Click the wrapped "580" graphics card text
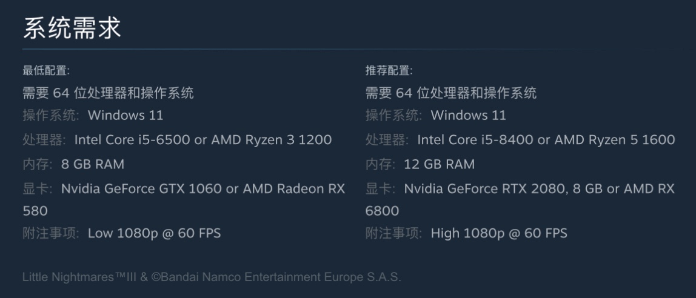Viewport: 696px width, 298px height. coord(35,211)
